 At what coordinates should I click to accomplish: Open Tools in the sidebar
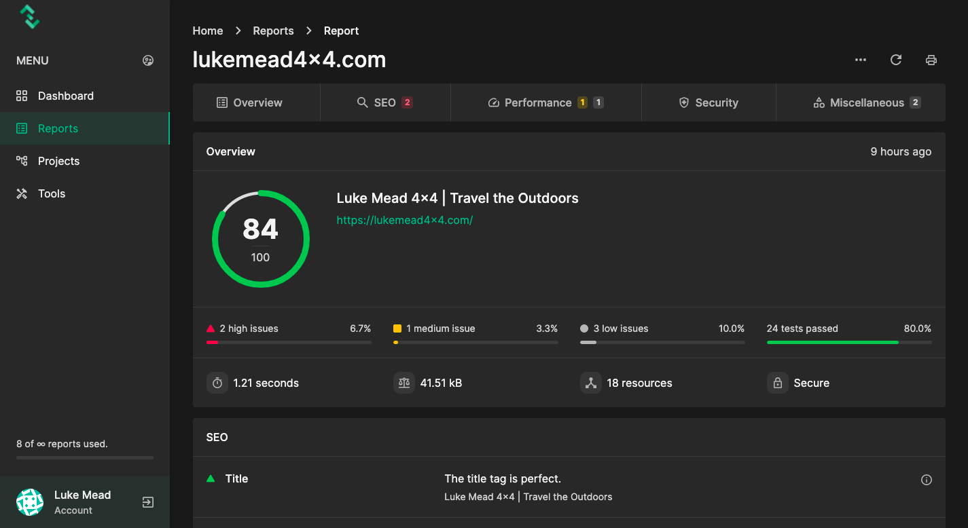(85, 193)
